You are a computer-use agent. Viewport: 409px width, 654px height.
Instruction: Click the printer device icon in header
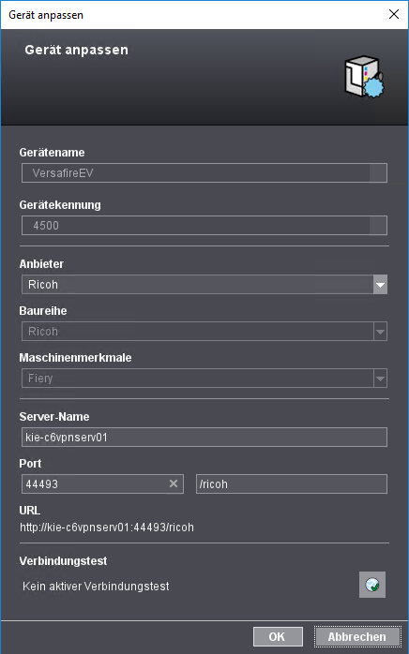[364, 77]
